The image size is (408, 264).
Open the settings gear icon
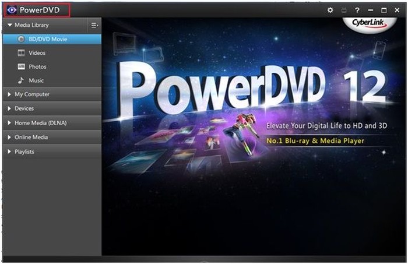[330, 10]
